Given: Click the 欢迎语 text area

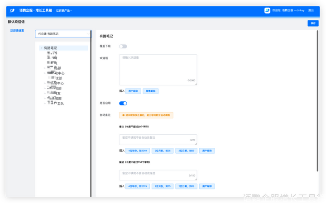Looking at the screenshot, I should pyautogui.click(x=158, y=69).
